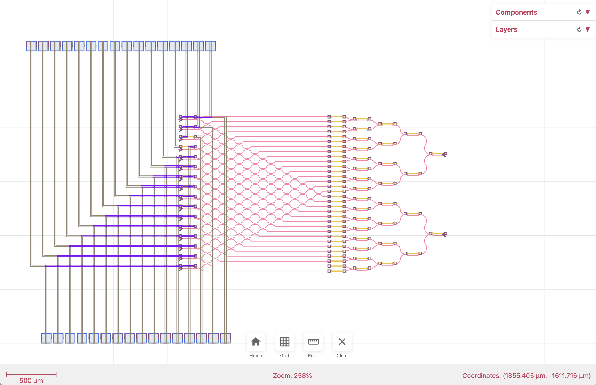Image resolution: width=596 pixels, height=385 pixels.
Task: Open the Components panel header
Action: click(x=516, y=12)
